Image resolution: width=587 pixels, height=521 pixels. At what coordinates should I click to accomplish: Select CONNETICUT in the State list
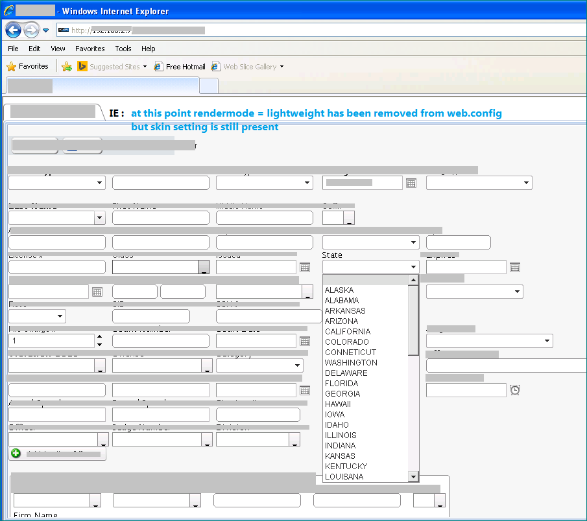[x=365, y=353]
